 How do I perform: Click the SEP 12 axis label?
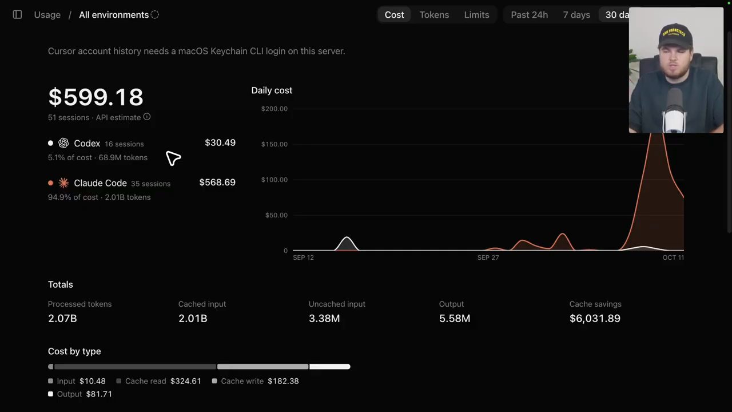[303, 257]
